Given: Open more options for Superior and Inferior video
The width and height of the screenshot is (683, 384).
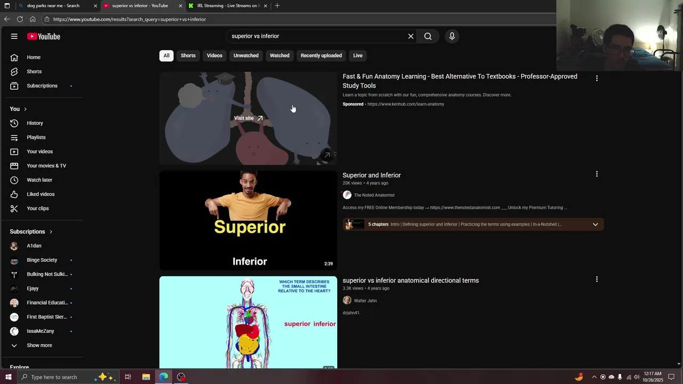Looking at the screenshot, I should pyautogui.click(x=597, y=174).
